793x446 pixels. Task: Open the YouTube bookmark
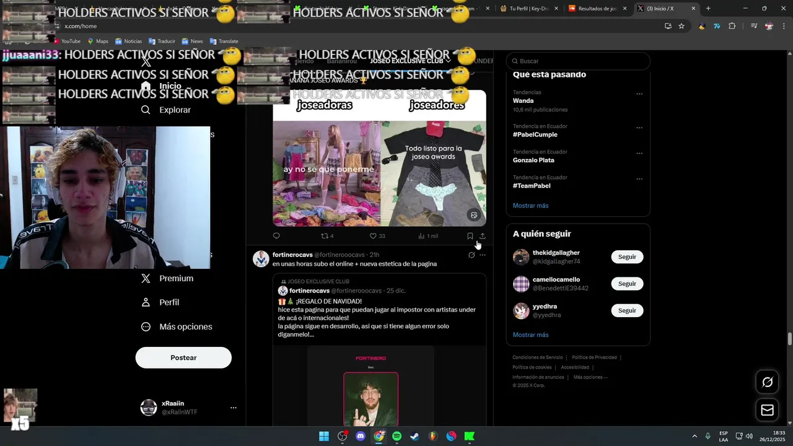coord(66,42)
